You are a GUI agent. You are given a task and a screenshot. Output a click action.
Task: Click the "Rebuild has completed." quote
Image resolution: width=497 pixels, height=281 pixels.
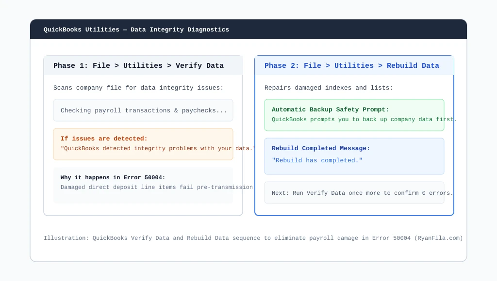[317, 160]
